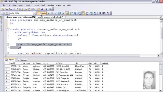
Task: Toggle Include Client Statistics
Action: 75,13
